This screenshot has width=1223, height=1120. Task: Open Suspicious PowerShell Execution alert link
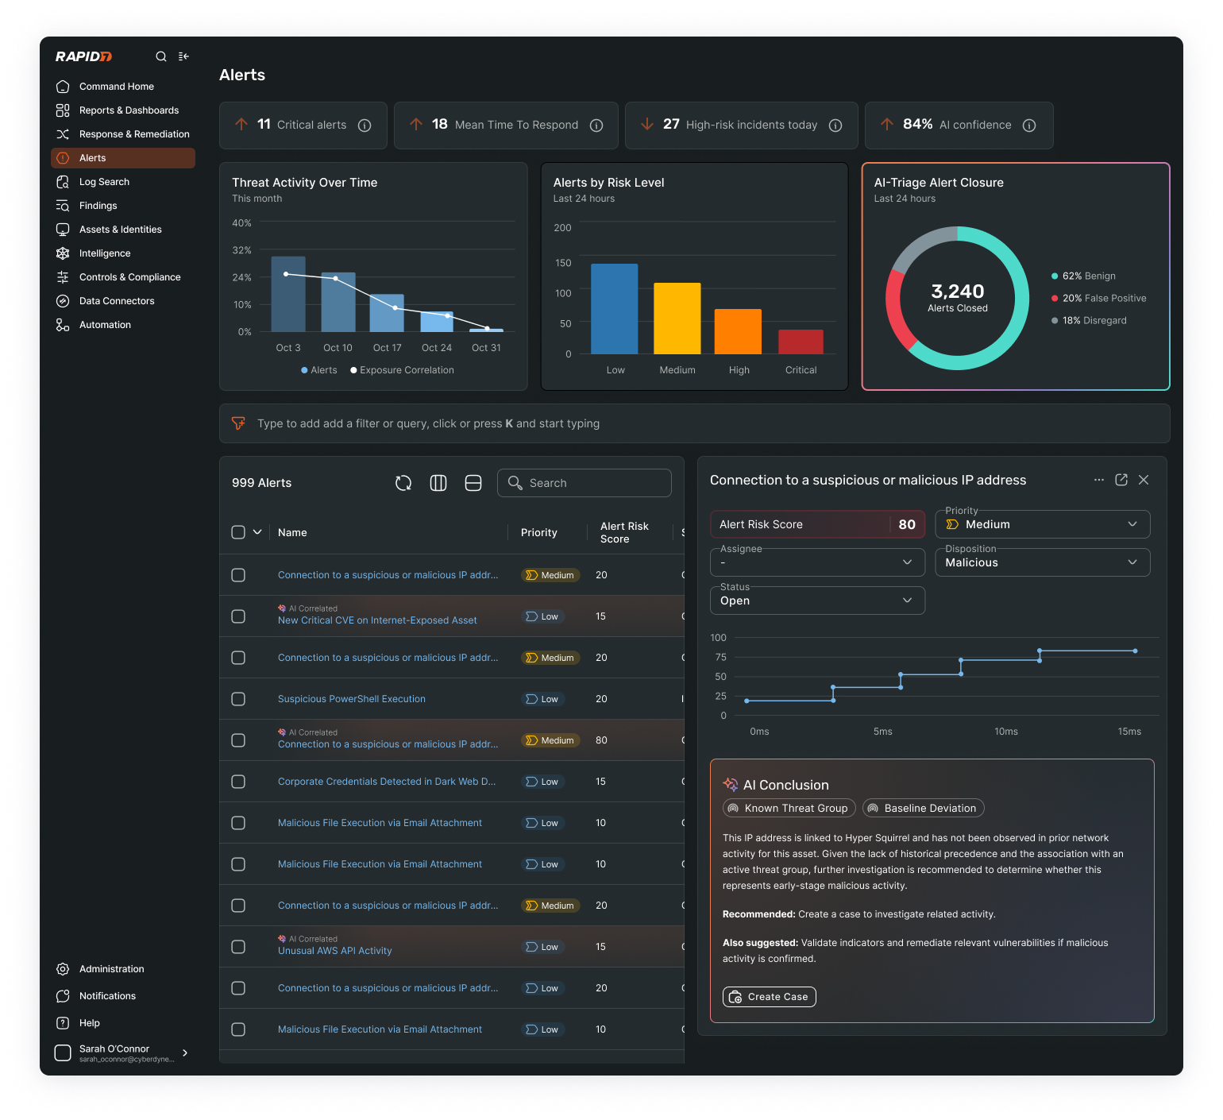pos(352,699)
